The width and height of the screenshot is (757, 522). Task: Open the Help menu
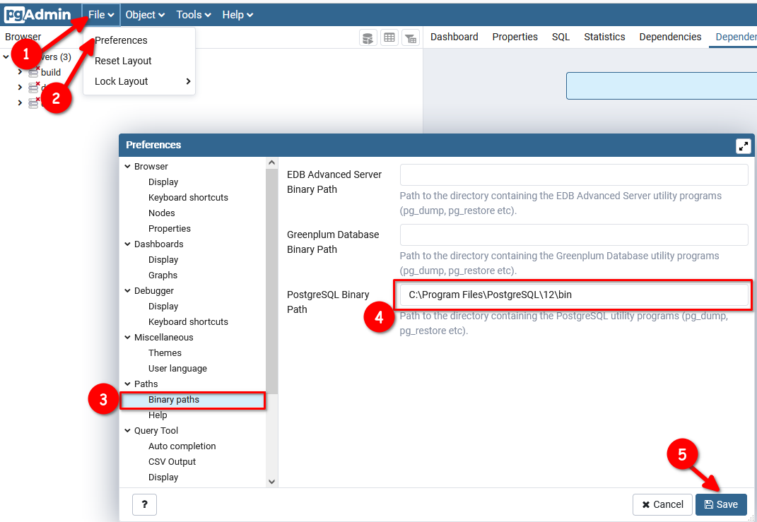[x=237, y=15]
